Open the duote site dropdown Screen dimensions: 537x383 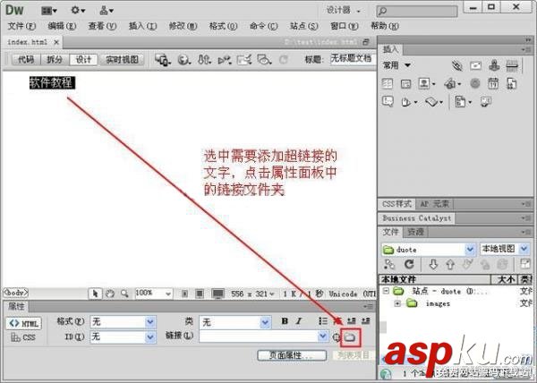tap(471, 249)
